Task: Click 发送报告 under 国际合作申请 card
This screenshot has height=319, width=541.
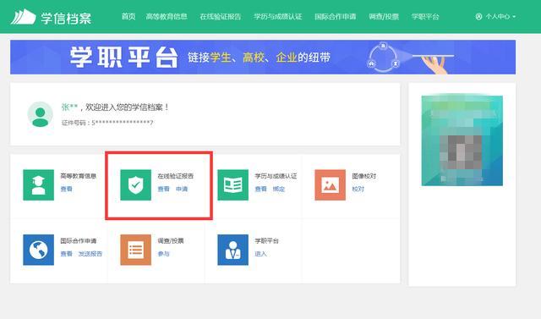Action: click(90, 254)
